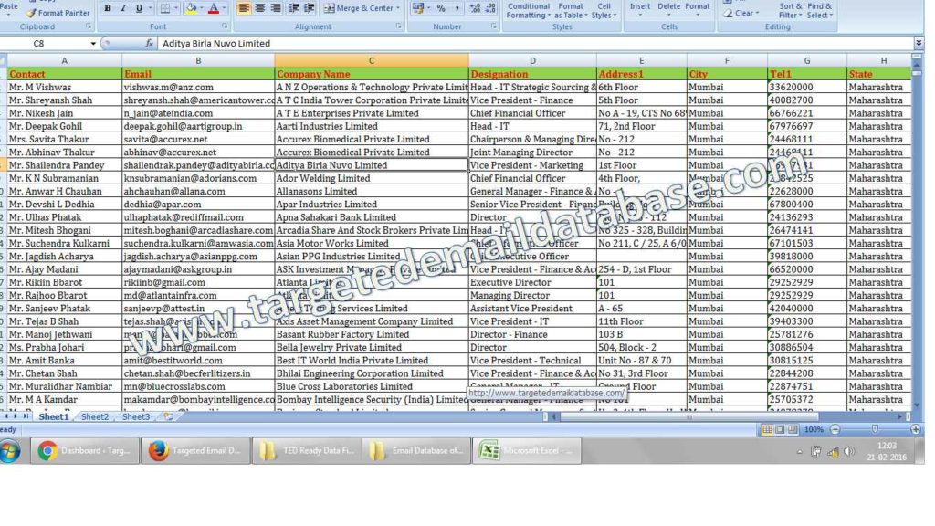Click Insert cells button
Viewport: 935px width, 526px height.
640,7
